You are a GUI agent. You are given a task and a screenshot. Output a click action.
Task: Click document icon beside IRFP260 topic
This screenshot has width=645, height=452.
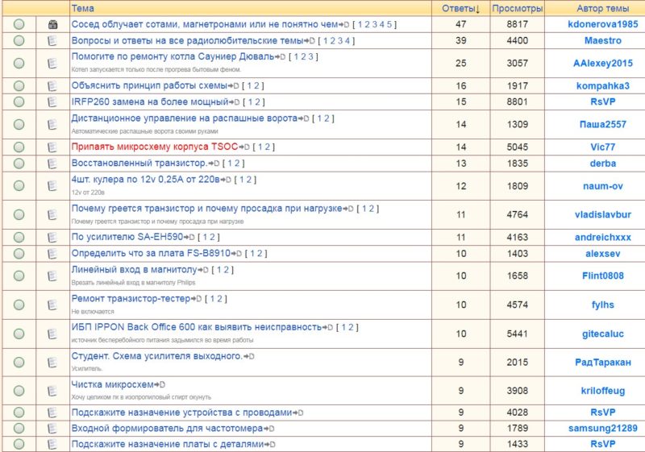tap(52, 102)
